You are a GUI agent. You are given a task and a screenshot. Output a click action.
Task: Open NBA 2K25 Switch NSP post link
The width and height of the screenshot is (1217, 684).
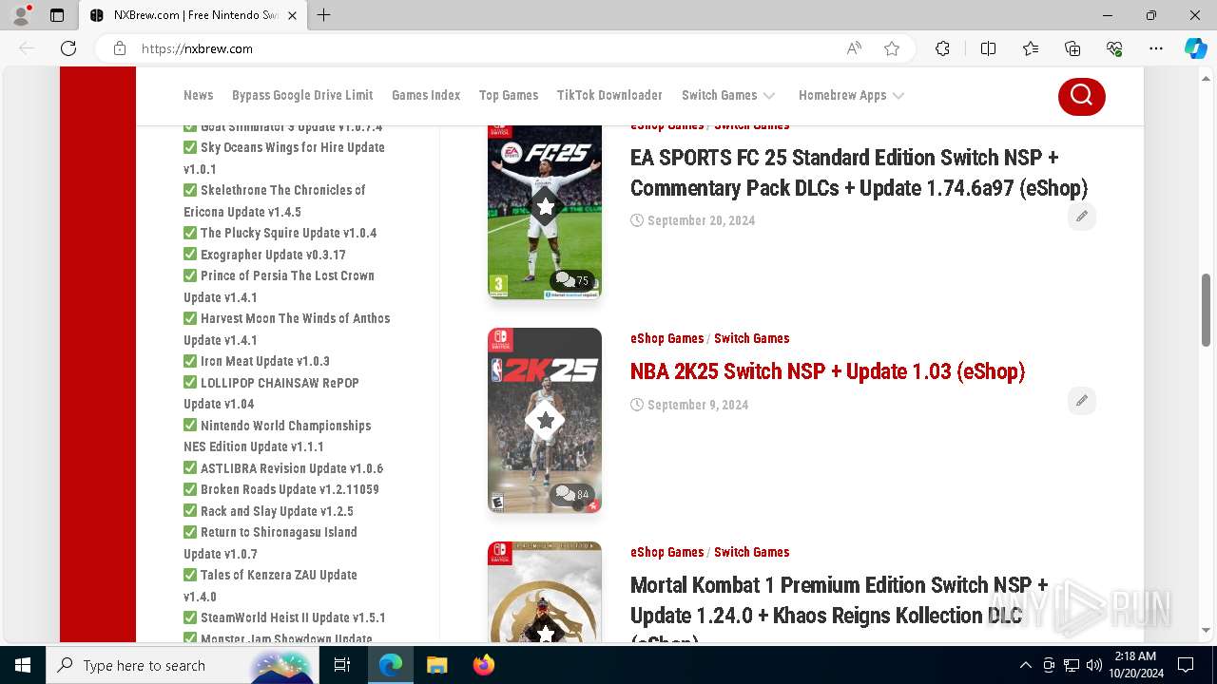pyautogui.click(x=827, y=371)
